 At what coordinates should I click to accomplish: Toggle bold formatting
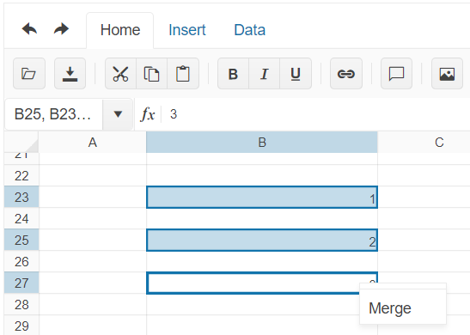(x=233, y=74)
